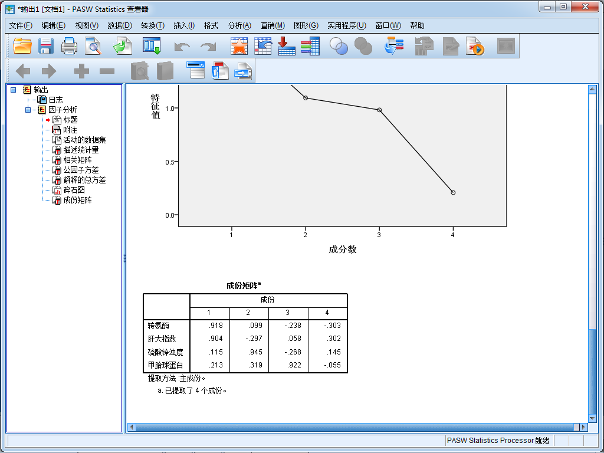Promote item with the left arrow
Image resolution: width=604 pixels, height=453 pixels.
[23, 71]
